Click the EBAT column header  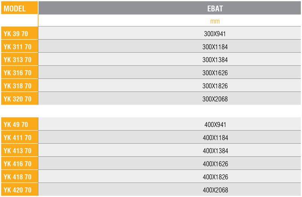click(170, 8)
